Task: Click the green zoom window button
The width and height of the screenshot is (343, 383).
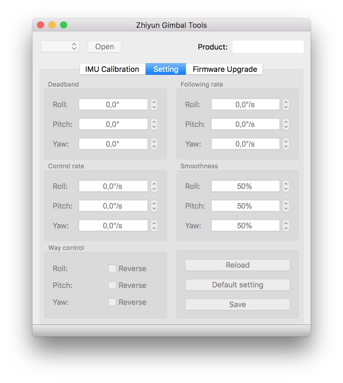Action: tap(64, 25)
